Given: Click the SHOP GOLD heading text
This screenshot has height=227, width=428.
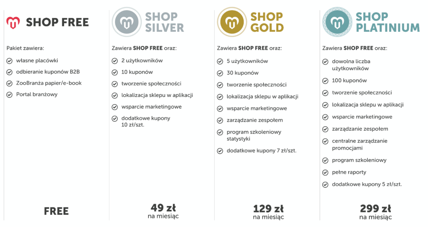Looking at the screenshot, I should 267,22.
